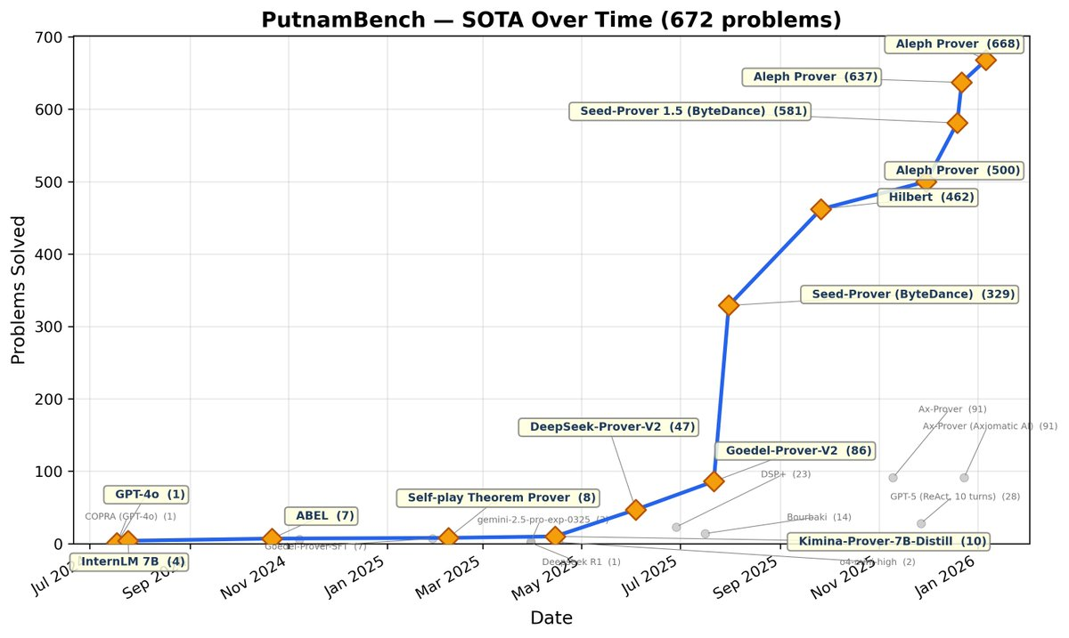The width and height of the screenshot is (1069, 638).
Task: Click the PutnamBench chart title
Action: [551, 20]
